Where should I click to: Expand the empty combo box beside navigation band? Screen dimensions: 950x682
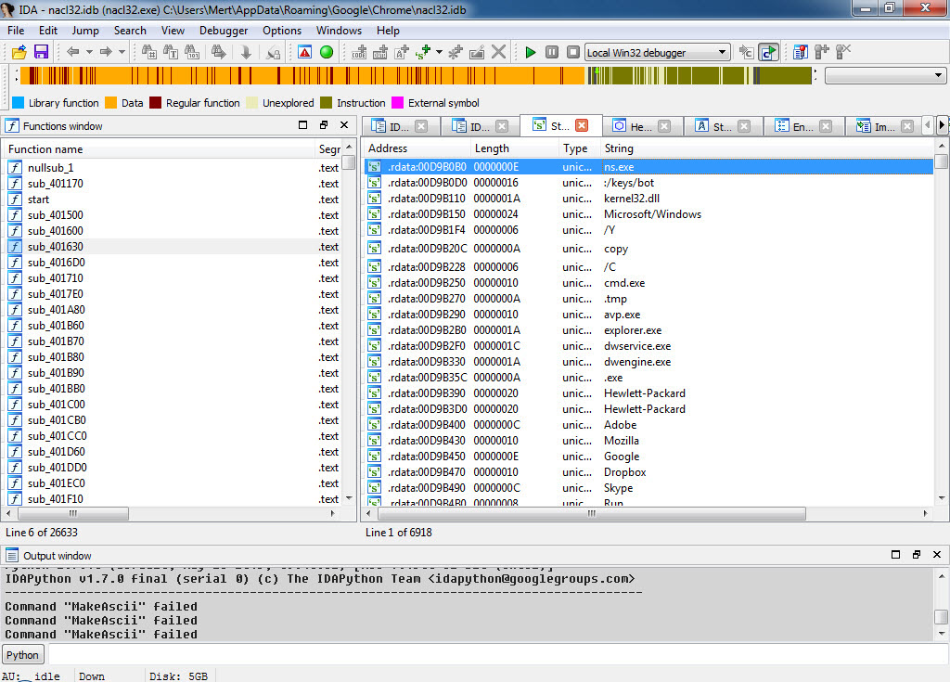(x=938, y=76)
